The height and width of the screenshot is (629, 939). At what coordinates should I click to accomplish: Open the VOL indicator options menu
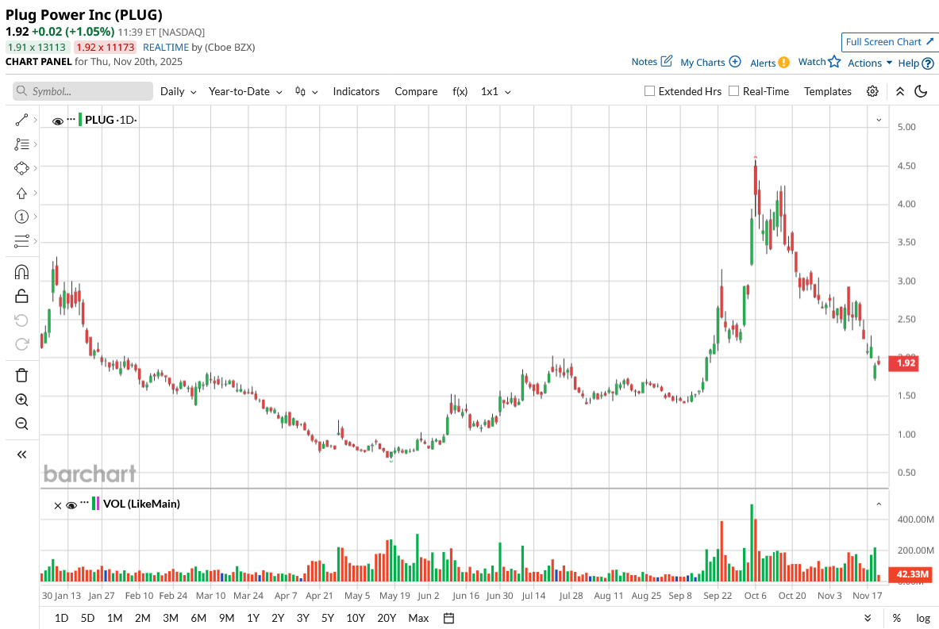pos(84,503)
